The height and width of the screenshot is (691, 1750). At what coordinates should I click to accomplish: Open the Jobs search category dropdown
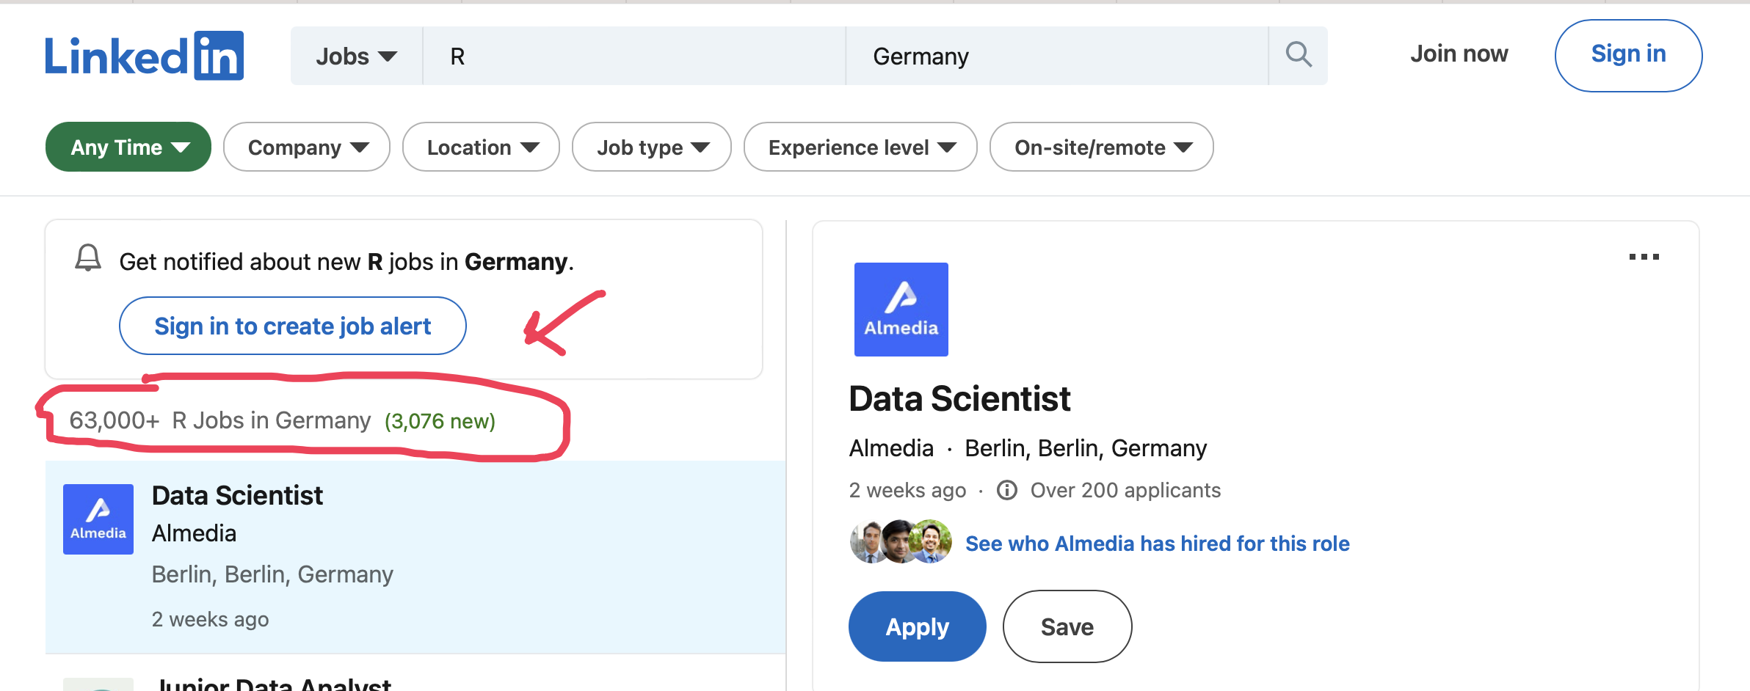[x=356, y=56]
